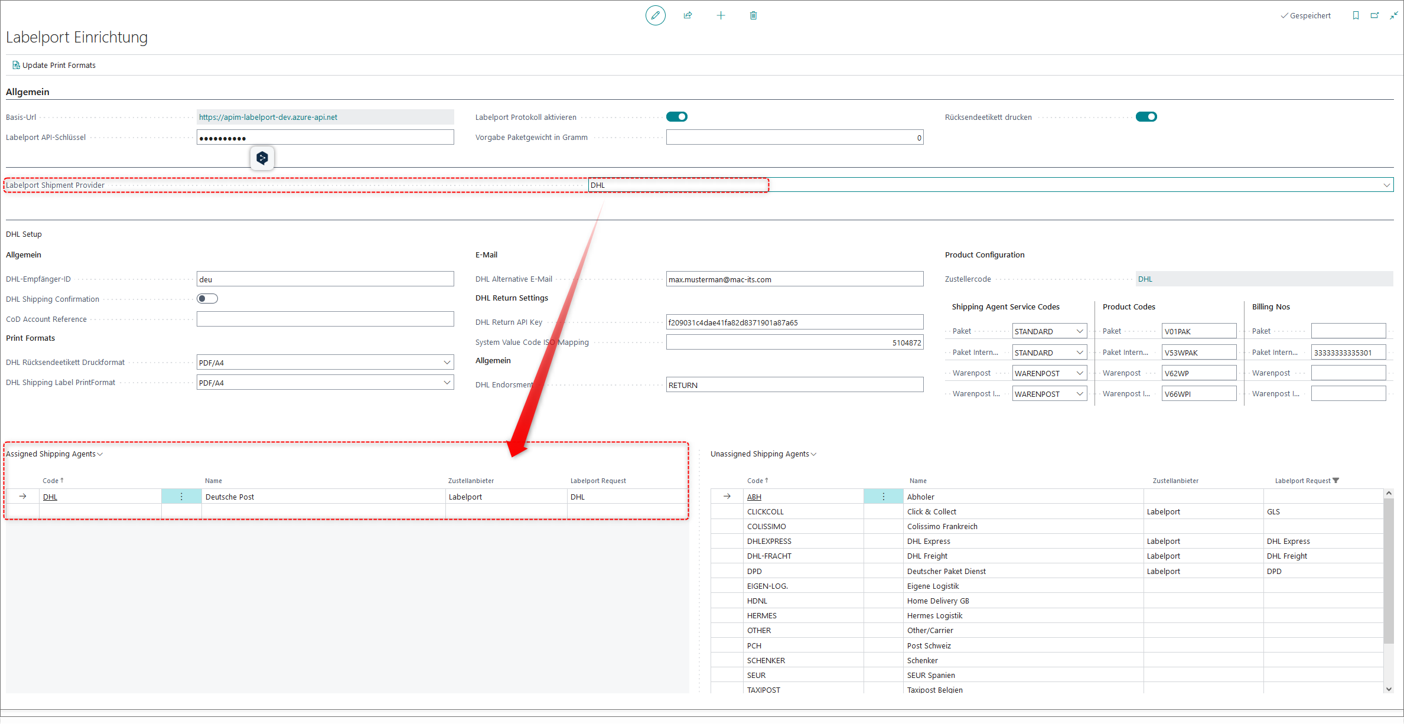Click the DHL-Empfänger-ID field
The image size is (1404, 724).
325,279
